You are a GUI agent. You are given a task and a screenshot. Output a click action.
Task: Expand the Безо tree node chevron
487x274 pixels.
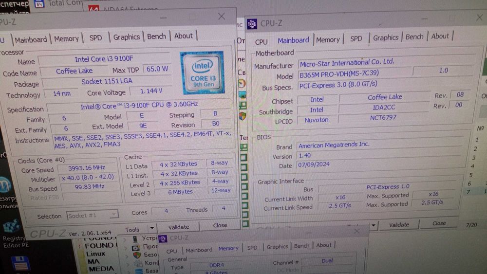(127, 256)
